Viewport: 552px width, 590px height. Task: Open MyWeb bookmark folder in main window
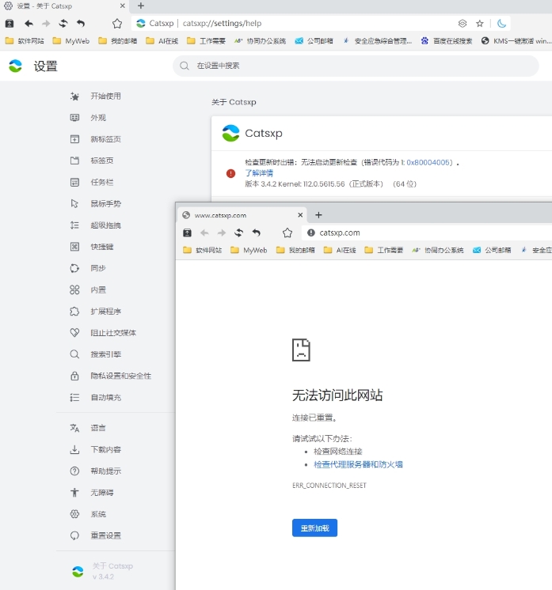coord(71,41)
